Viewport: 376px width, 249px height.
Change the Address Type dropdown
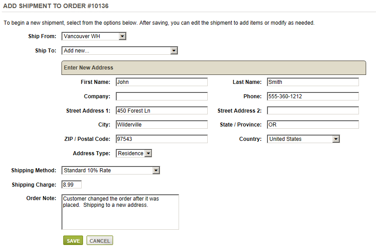[134, 153]
